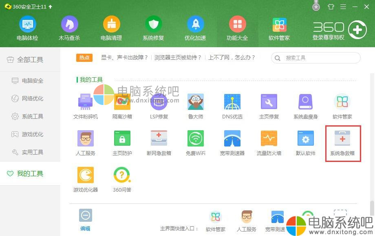Launch LSP修复 tool
The image size is (375, 236).
(x=159, y=107)
